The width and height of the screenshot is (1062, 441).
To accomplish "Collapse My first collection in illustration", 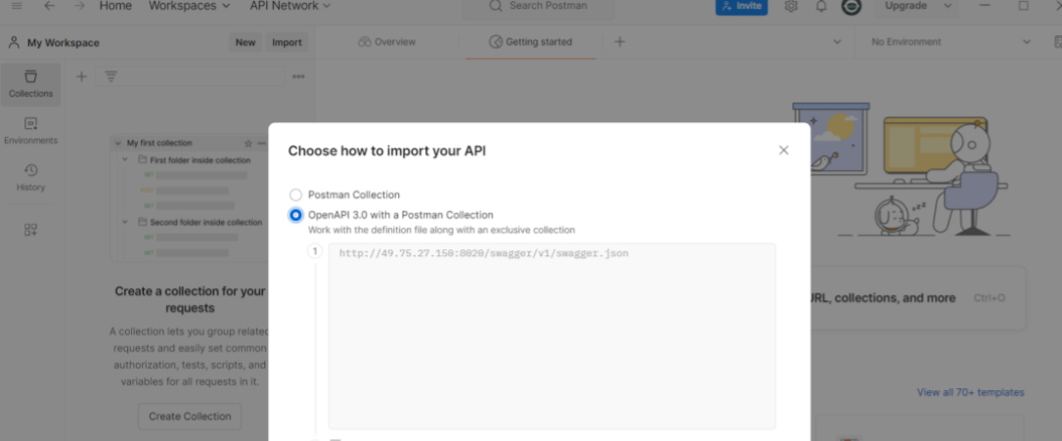I will click(118, 143).
